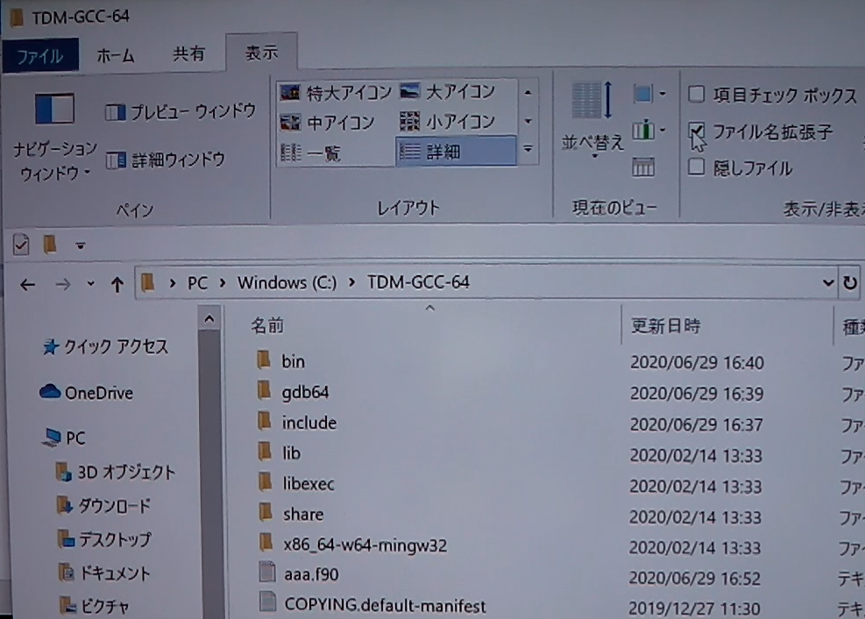The height and width of the screenshot is (619, 865).
Task: Click TDM-GCC-64 in the address breadcrumb
Action: pyautogui.click(x=418, y=282)
